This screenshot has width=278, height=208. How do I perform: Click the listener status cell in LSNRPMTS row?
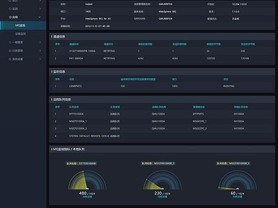click(229, 86)
